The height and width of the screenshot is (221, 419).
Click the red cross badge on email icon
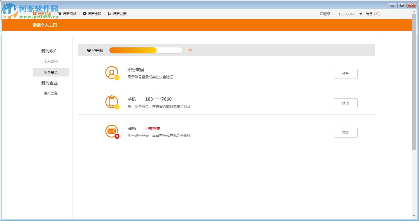tap(117, 136)
